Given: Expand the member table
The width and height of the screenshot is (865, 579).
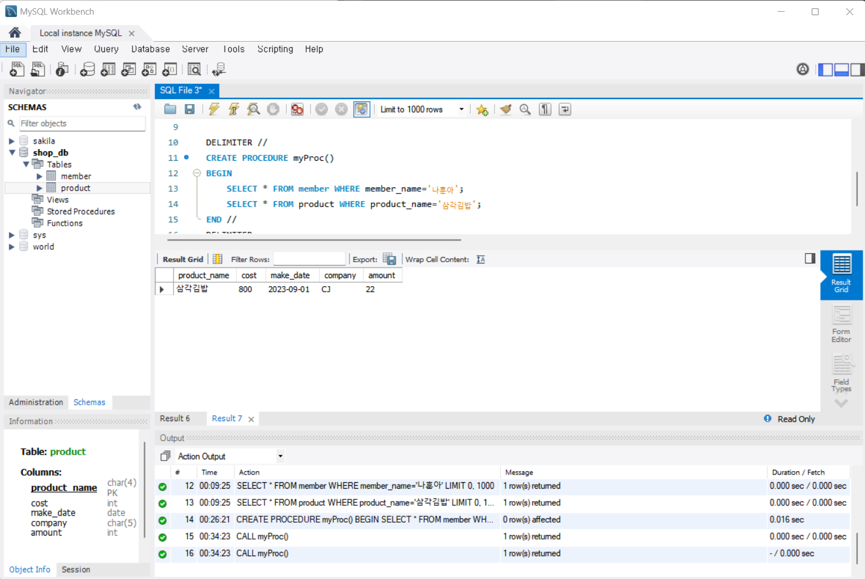Looking at the screenshot, I should (39, 176).
